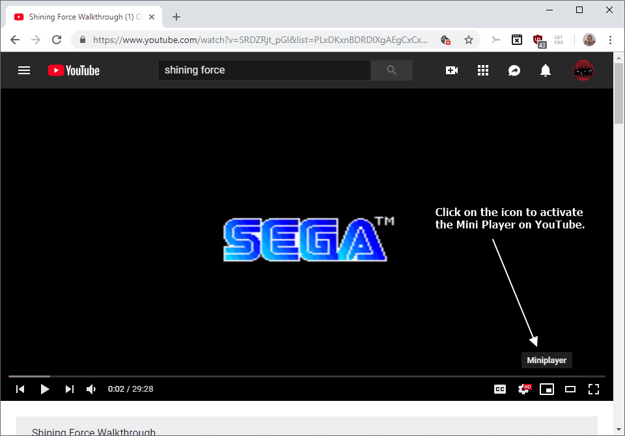
Task: Open the YouTube Apps grid icon
Action: (483, 70)
